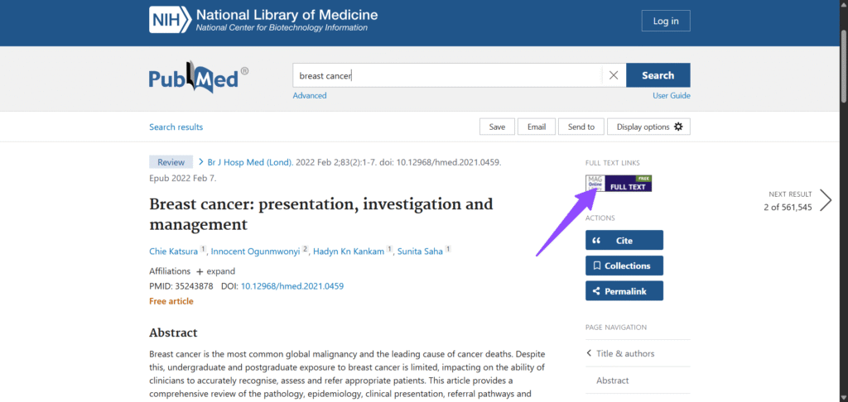Open the MAG Online full text thumbnail
Screen dimensions: 848x402
[619, 183]
